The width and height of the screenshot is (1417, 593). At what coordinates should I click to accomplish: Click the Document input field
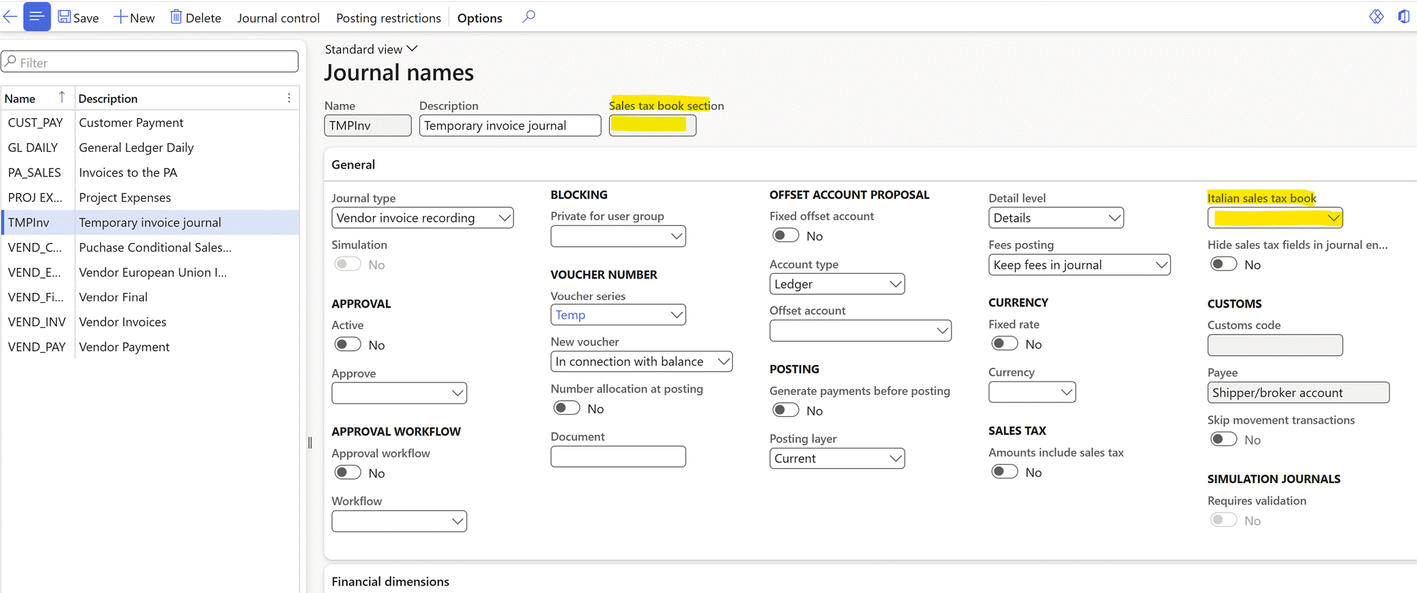click(618, 457)
